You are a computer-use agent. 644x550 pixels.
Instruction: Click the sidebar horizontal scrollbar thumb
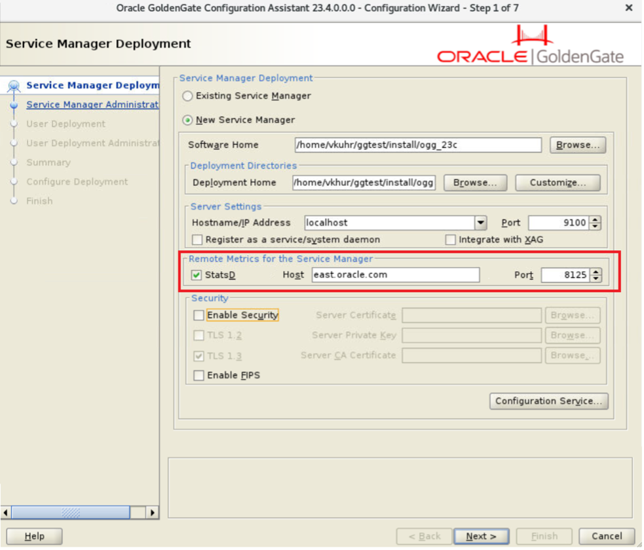pos(71,513)
